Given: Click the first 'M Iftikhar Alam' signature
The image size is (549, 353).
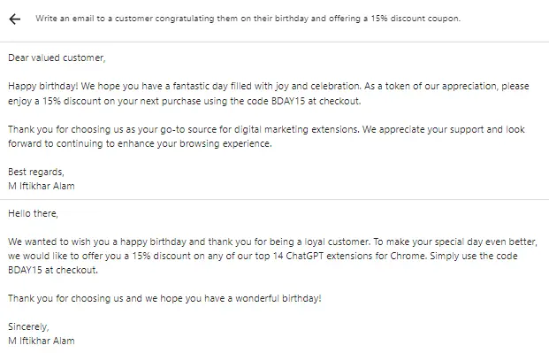Looking at the screenshot, I should (x=42, y=186).
